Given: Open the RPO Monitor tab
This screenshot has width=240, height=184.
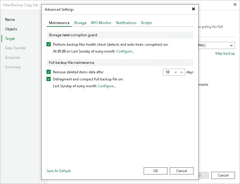Looking at the screenshot, I should [101, 23].
